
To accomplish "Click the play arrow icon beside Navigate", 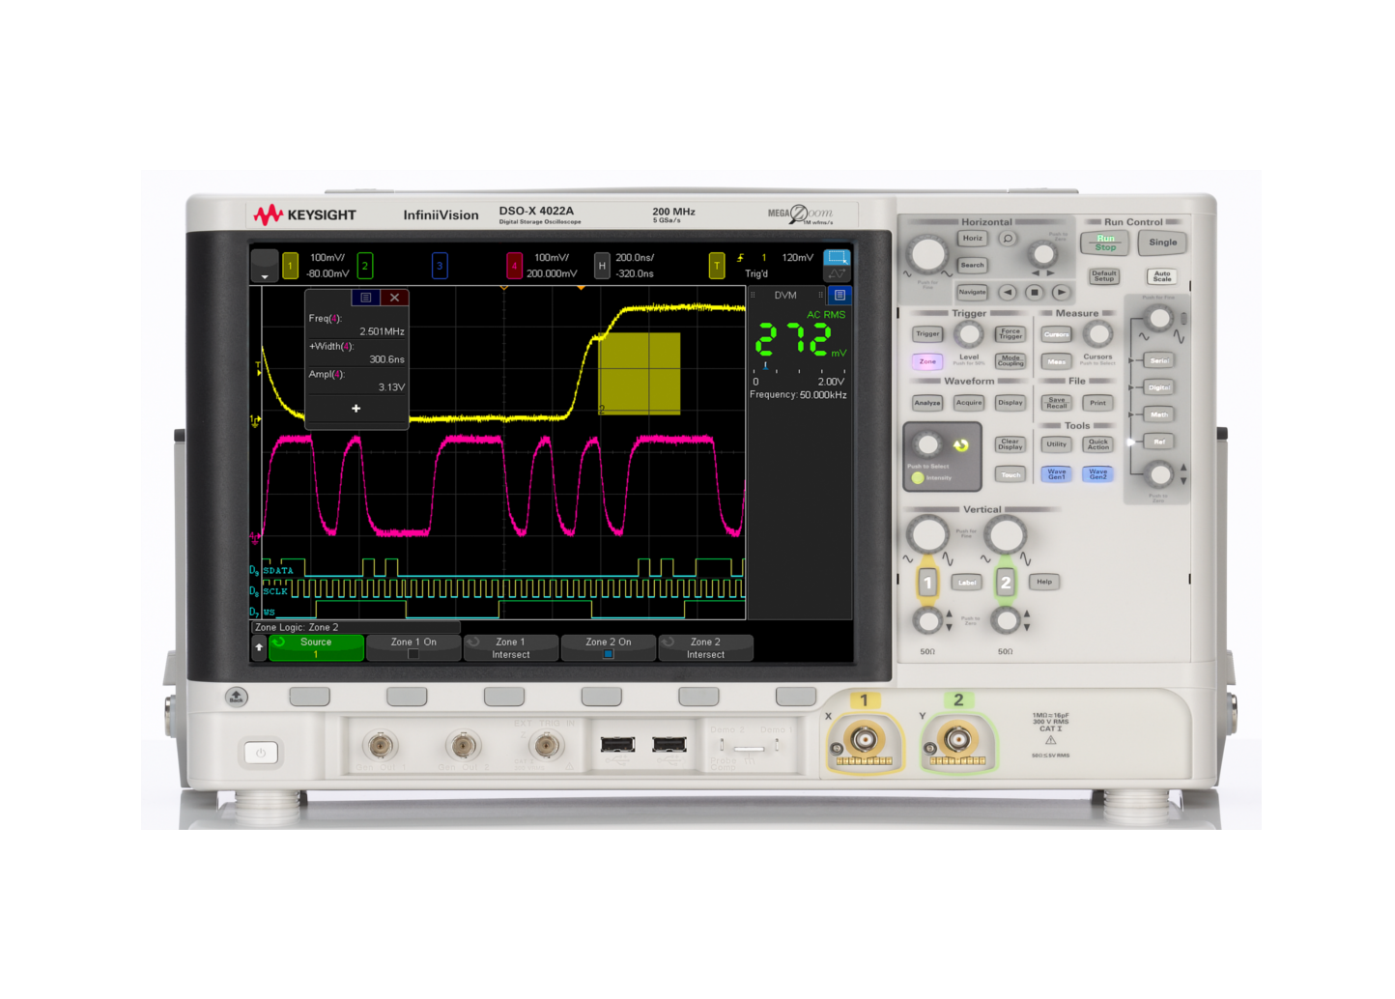I will click(1061, 292).
